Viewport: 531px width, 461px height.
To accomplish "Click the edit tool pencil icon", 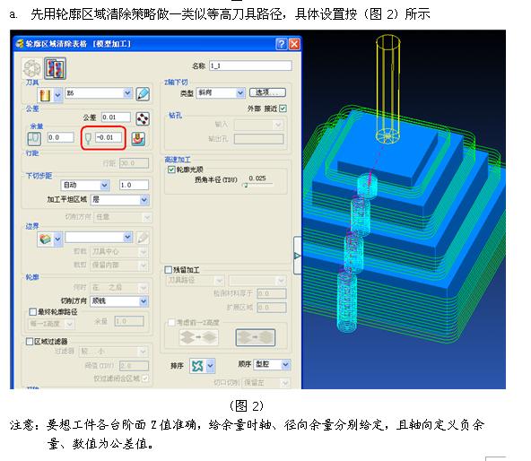I will [x=143, y=94].
